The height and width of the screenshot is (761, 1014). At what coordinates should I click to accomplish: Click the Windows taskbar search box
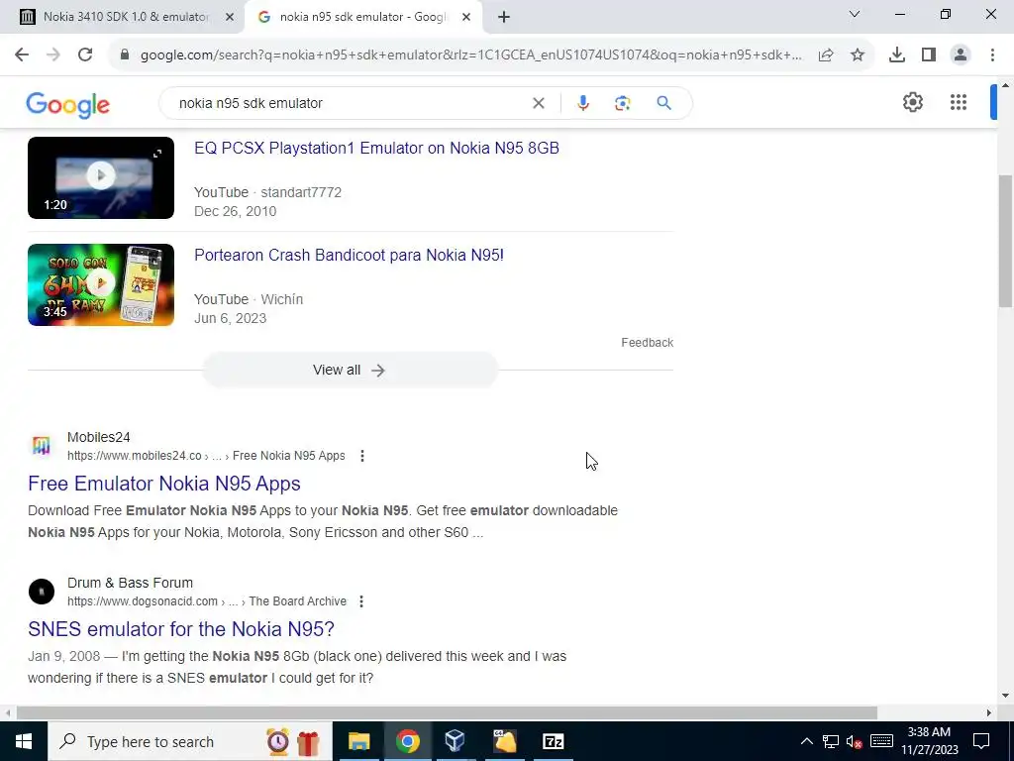[x=189, y=741]
